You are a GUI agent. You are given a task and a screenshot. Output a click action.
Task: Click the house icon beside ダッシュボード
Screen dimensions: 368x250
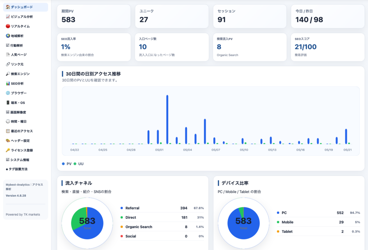click(8, 7)
